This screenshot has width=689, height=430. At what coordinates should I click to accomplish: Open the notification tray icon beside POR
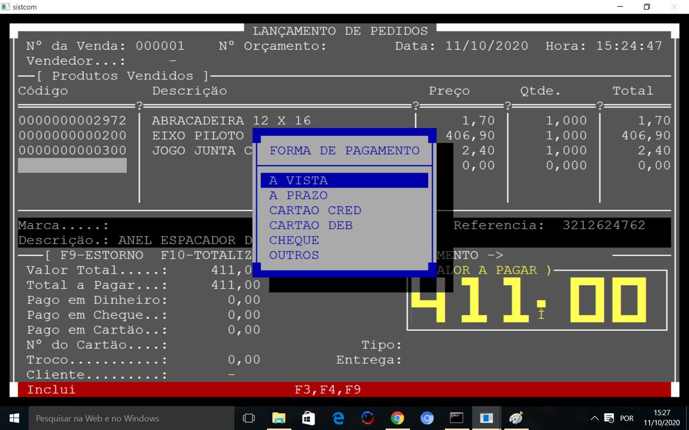click(608, 418)
